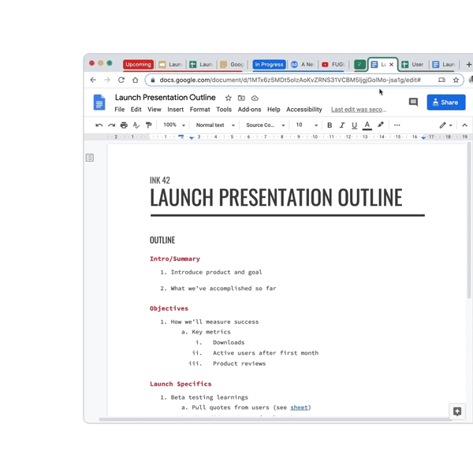The height and width of the screenshot is (473, 473).
Task: Open the Last edit version history link
Action: (359, 110)
